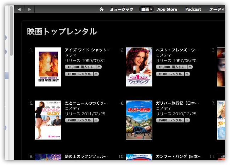Expand arrow beside Morning Glory rental button
This screenshot has width=230, height=165.
tap(96, 120)
